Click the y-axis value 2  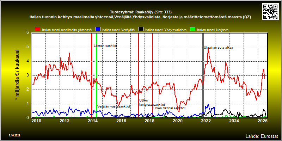point(28,90)
